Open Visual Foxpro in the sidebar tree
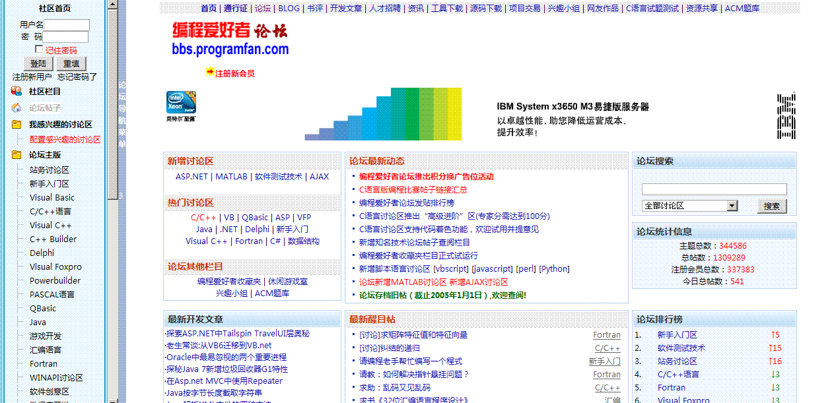 [x=55, y=267]
